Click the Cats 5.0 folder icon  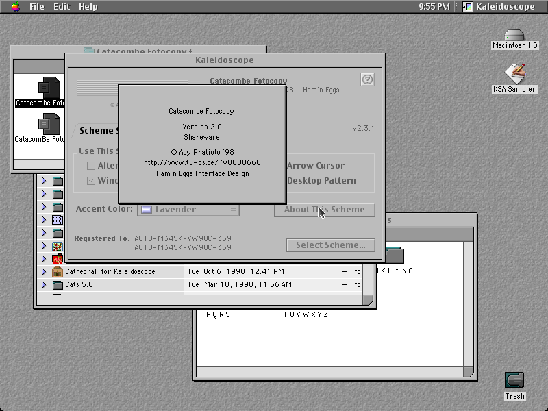click(58, 285)
